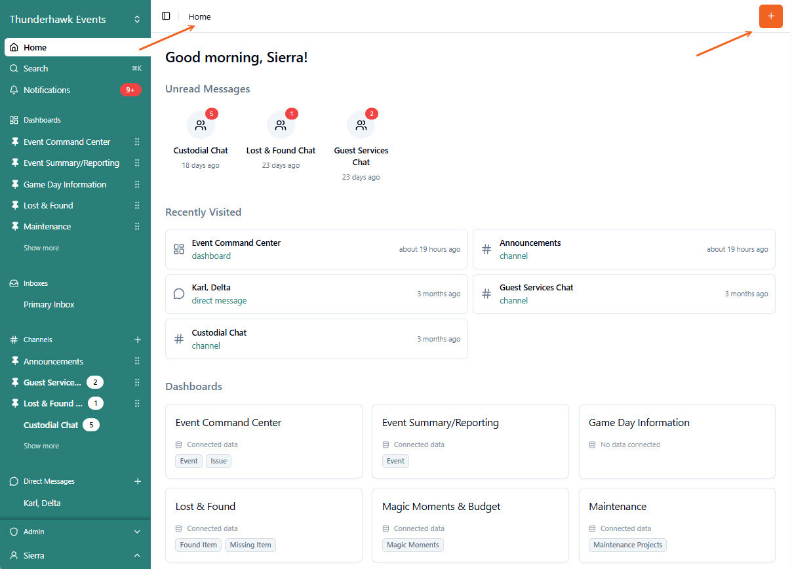The height and width of the screenshot is (569, 792).
Task: Click the Dashboards section grid icon
Action: tap(14, 120)
